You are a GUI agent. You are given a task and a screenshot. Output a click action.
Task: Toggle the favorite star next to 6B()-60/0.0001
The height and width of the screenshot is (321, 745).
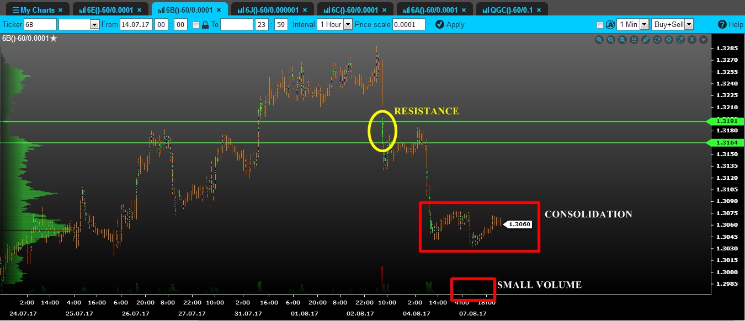tap(54, 39)
